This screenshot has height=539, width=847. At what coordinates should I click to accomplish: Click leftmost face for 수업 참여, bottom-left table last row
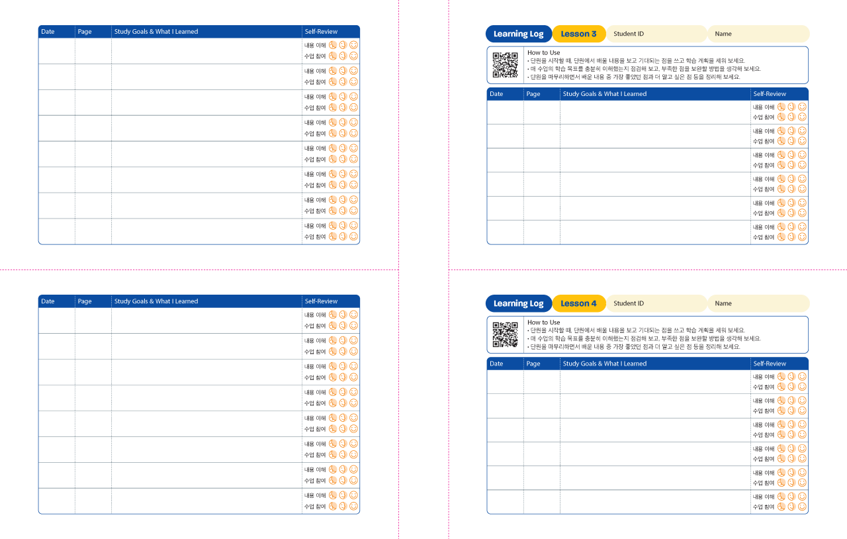click(x=333, y=507)
